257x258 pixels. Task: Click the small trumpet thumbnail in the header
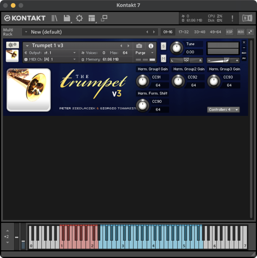click(12, 56)
